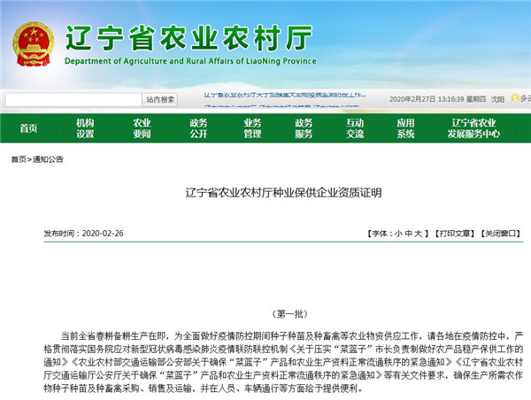The image size is (531, 400).
Task: Open 业务管理 navigation item
Action: (252, 128)
